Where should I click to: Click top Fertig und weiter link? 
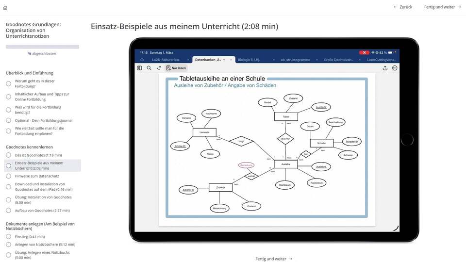tap(442, 7)
